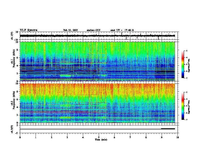
Task: Click time axis tick label "9"
Action: [x=162, y=137]
